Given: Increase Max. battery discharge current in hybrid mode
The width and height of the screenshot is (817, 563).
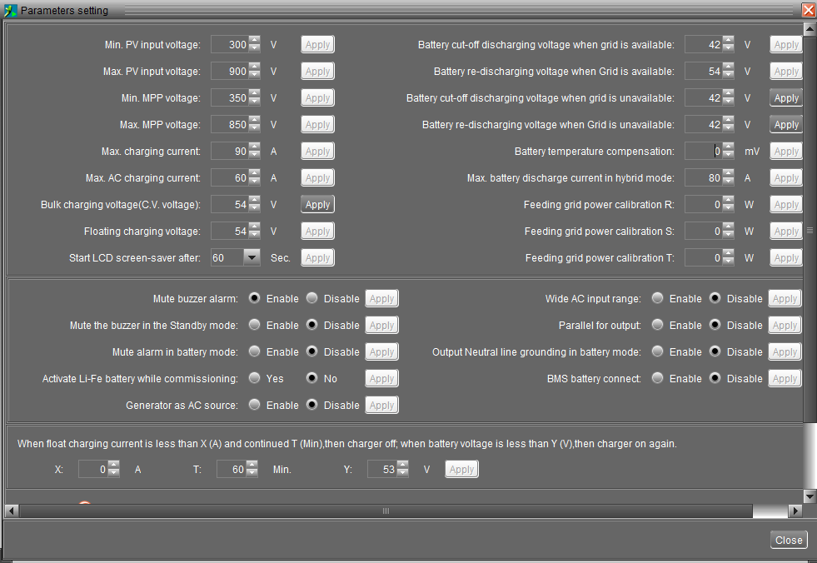Looking at the screenshot, I should 729,174.
